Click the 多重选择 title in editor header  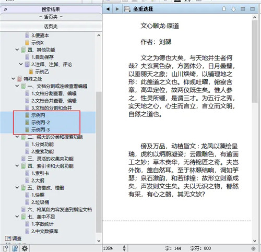tap(143, 9)
